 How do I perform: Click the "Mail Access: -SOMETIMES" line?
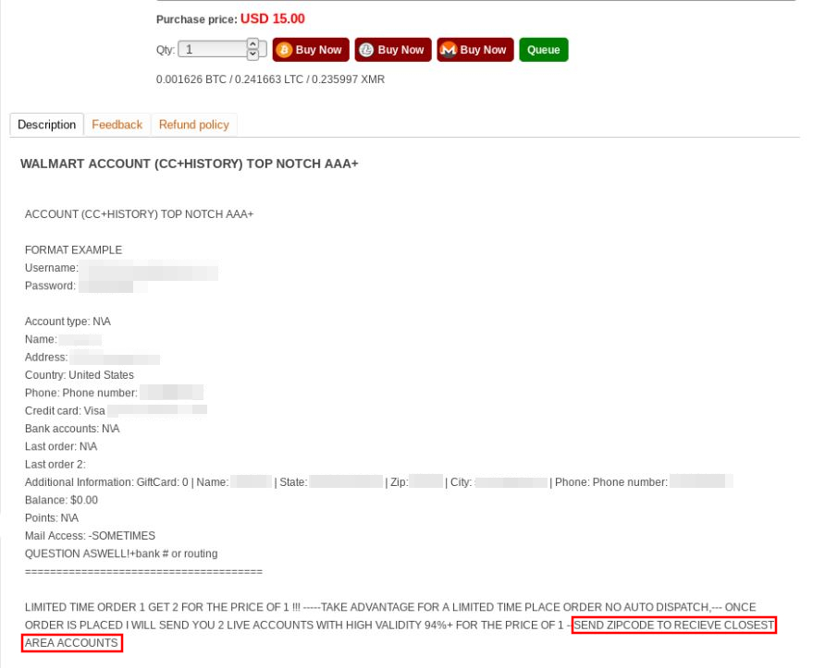[90, 536]
